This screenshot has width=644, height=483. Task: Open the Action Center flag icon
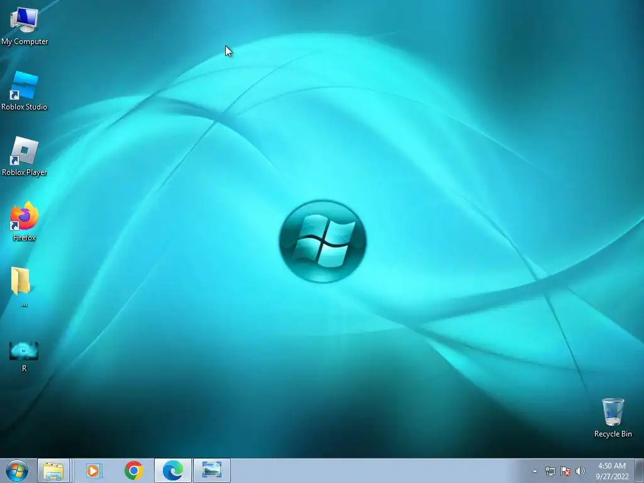pyautogui.click(x=565, y=471)
